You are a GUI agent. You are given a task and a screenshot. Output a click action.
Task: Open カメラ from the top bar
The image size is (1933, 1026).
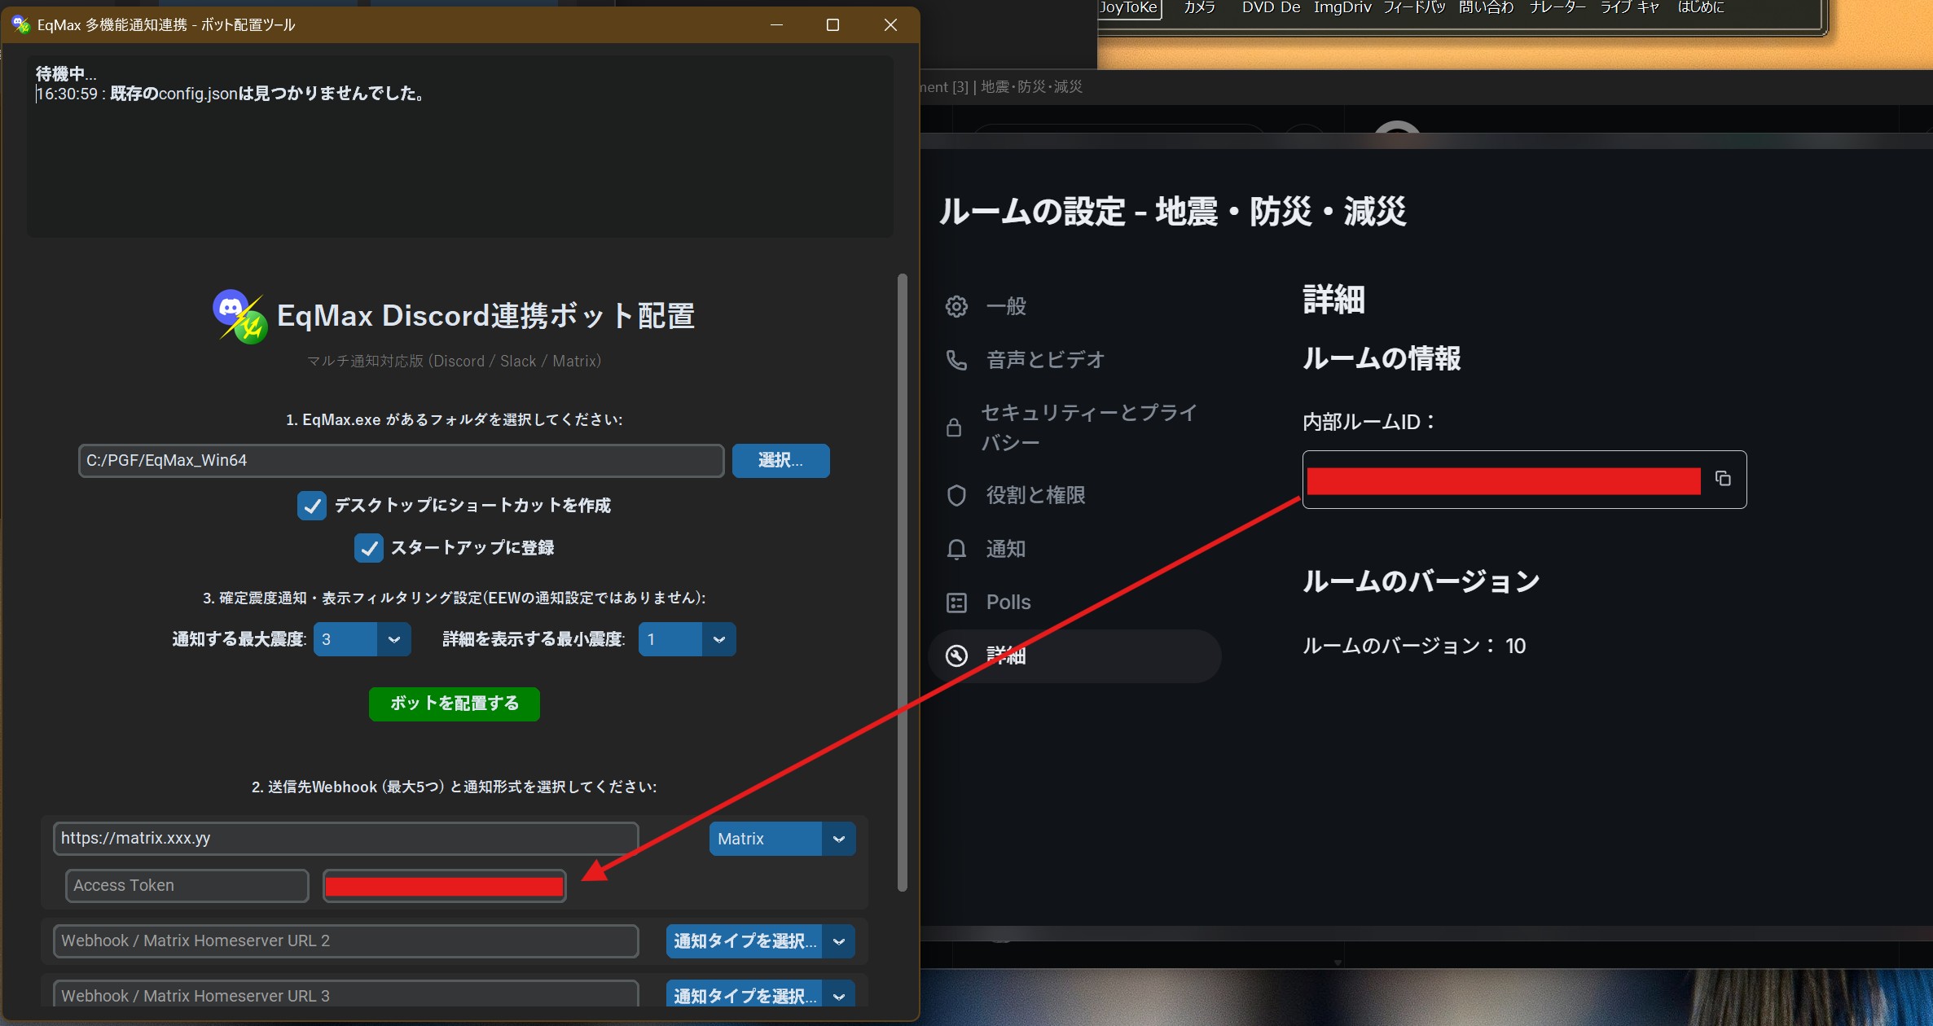point(1199,7)
